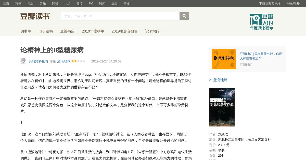Click the two-star rating icon
Screen dimensions: 306x160
78,61
